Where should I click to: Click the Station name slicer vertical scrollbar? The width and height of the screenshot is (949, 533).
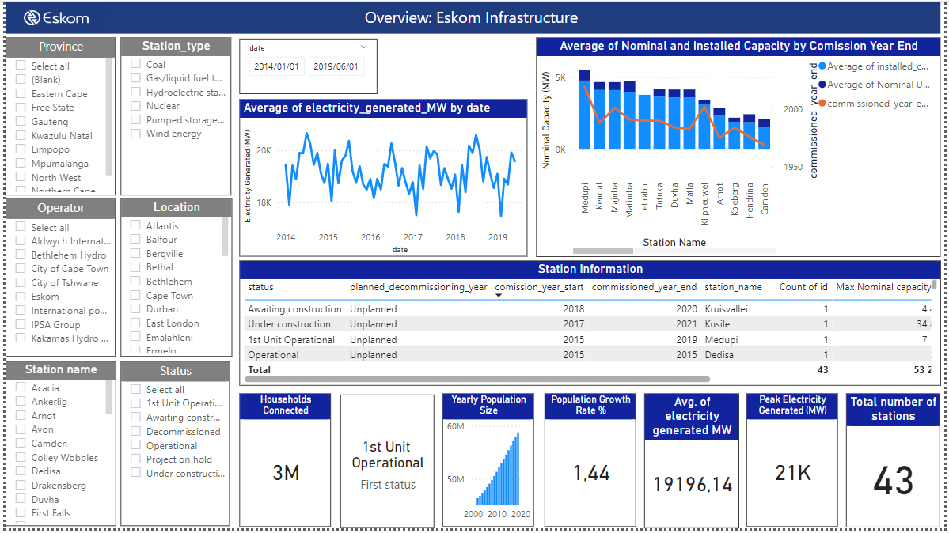(109, 397)
